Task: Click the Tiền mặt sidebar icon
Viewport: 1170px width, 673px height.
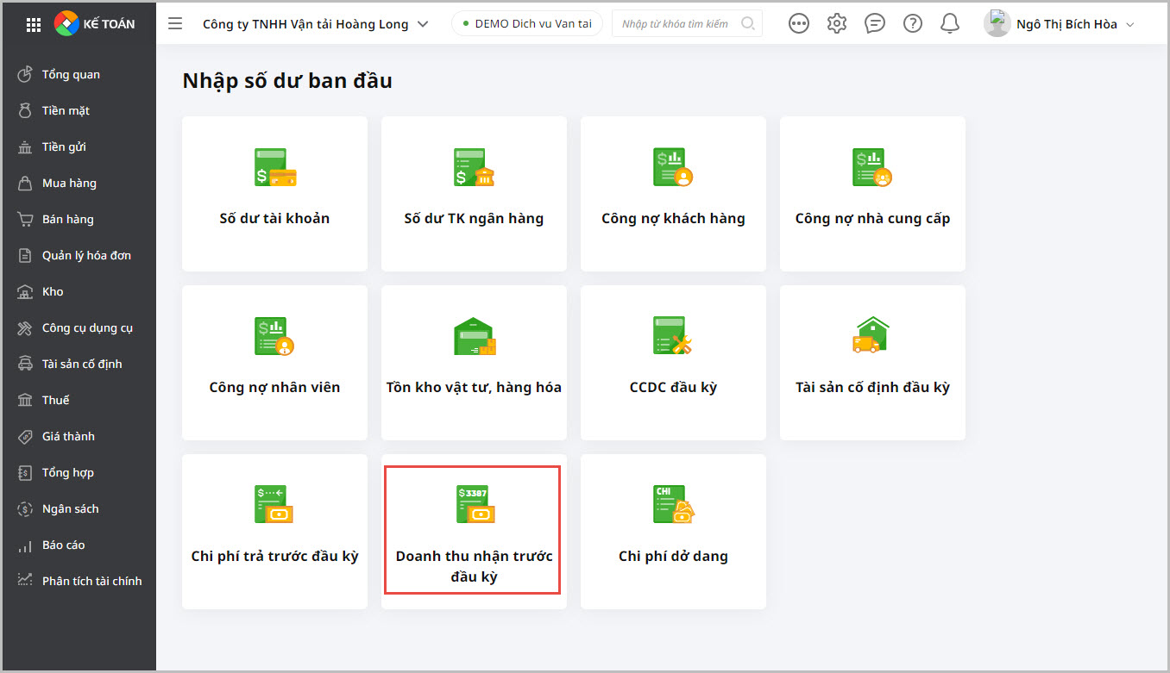Action: (26, 110)
